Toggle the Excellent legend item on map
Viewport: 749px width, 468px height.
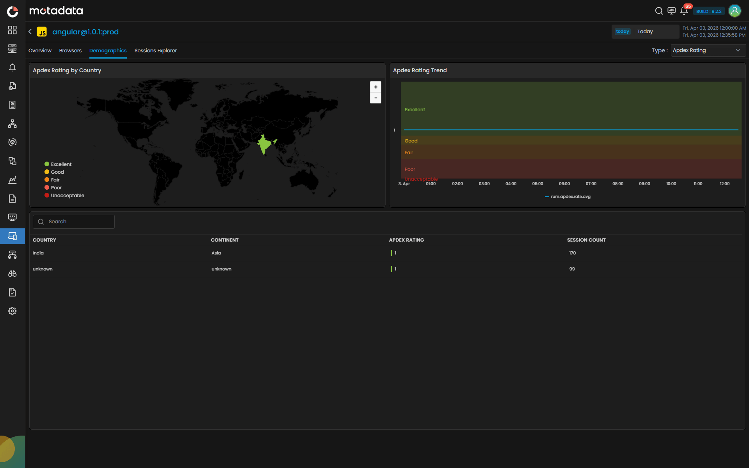coord(58,164)
